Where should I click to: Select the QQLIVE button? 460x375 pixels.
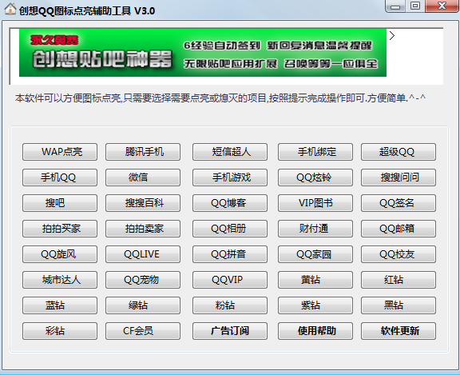point(143,254)
